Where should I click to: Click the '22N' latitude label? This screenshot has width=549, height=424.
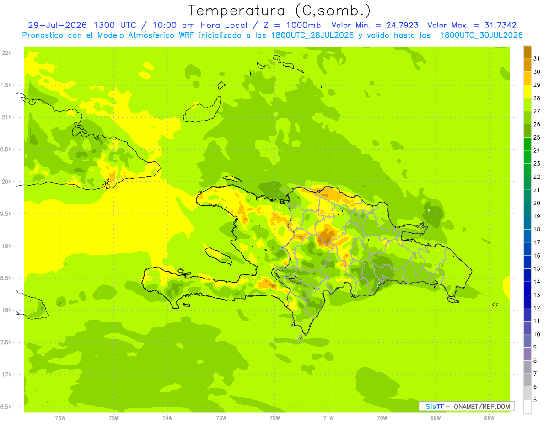(x=7, y=53)
